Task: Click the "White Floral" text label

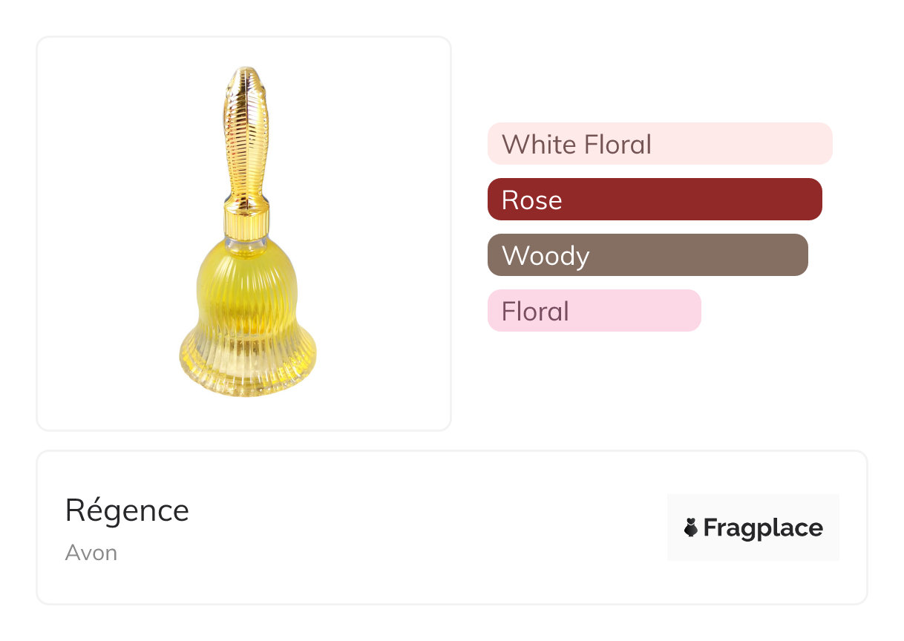Action: (x=577, y=144)
